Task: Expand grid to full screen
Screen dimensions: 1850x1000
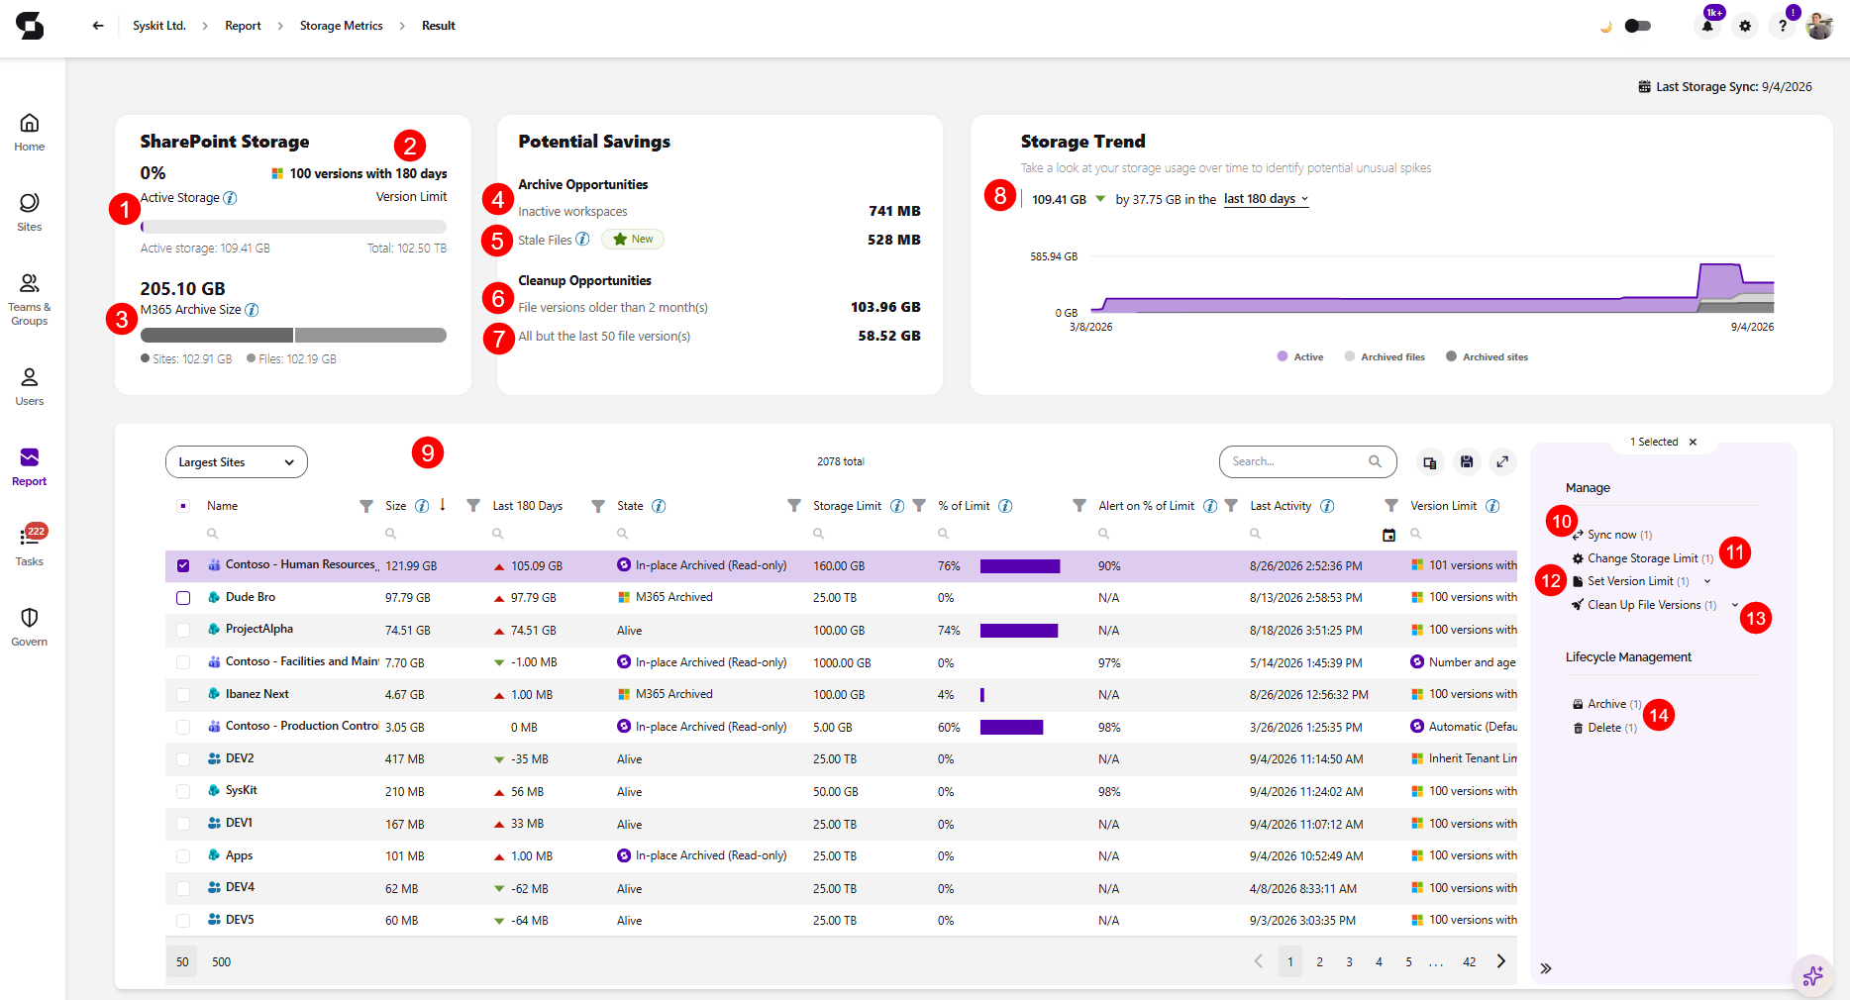Action: (x=1502, y=461)
